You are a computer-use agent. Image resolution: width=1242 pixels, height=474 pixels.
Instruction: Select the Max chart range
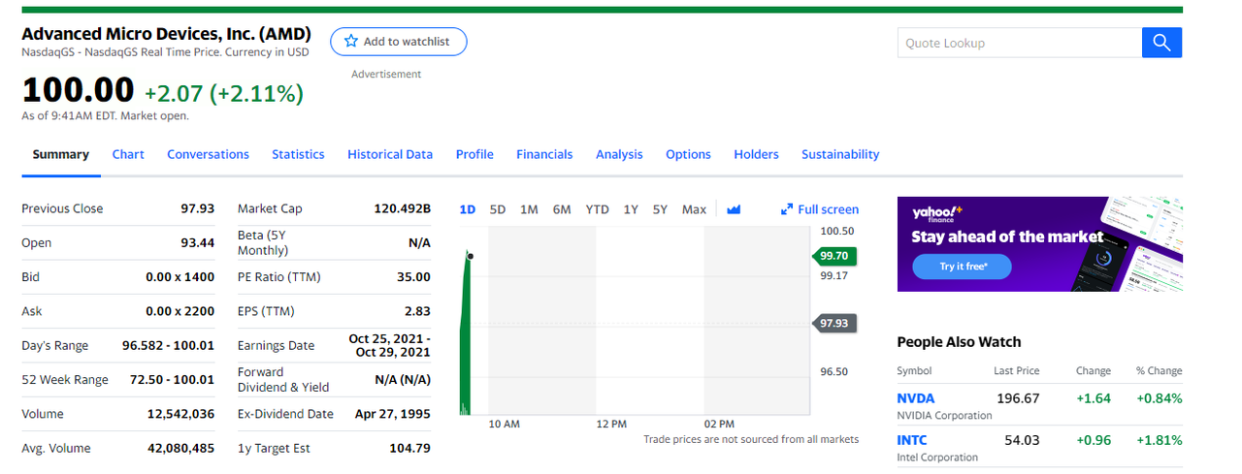(x=694, y=209)
